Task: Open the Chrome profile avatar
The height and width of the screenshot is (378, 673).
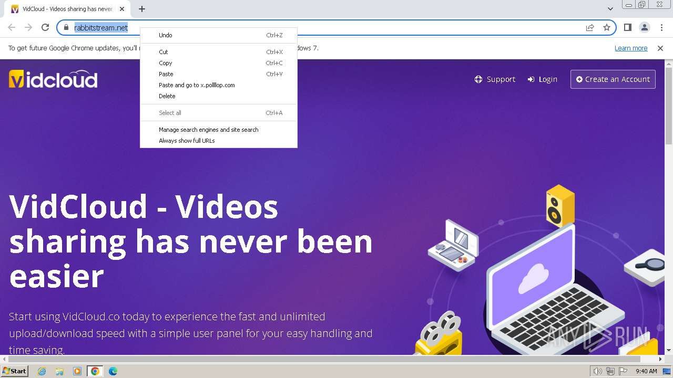Action: point(644,27)
